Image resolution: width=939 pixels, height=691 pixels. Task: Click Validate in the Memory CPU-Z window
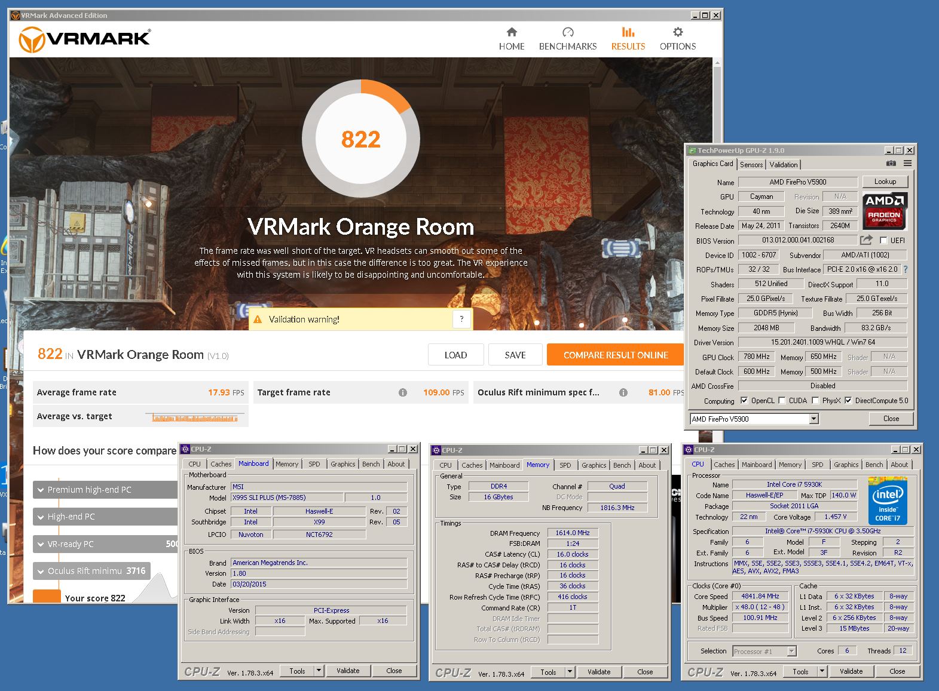(x=599, y=672)
